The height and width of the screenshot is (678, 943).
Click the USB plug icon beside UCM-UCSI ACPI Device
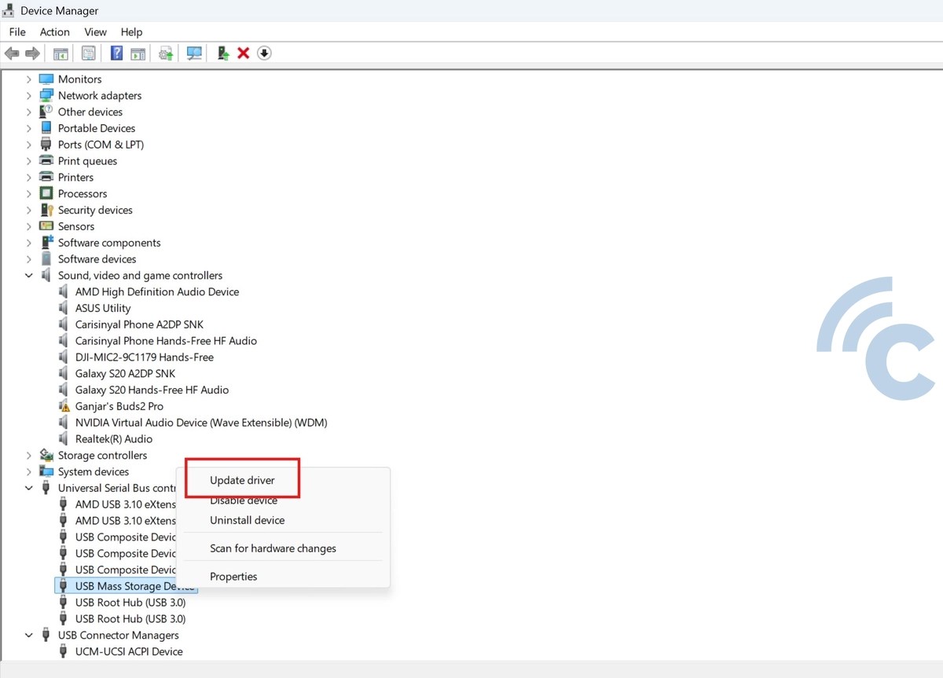click(64, 651)
